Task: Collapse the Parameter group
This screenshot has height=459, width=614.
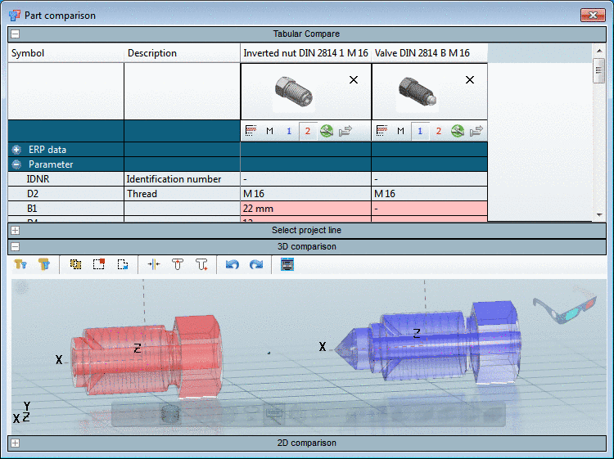Action: coord(16,164)
